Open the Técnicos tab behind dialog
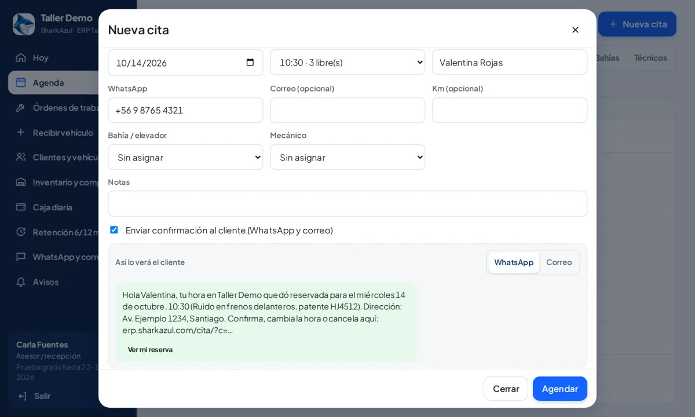Image resolution: width=695 pixels, height=417 pixels. [650, 58]
